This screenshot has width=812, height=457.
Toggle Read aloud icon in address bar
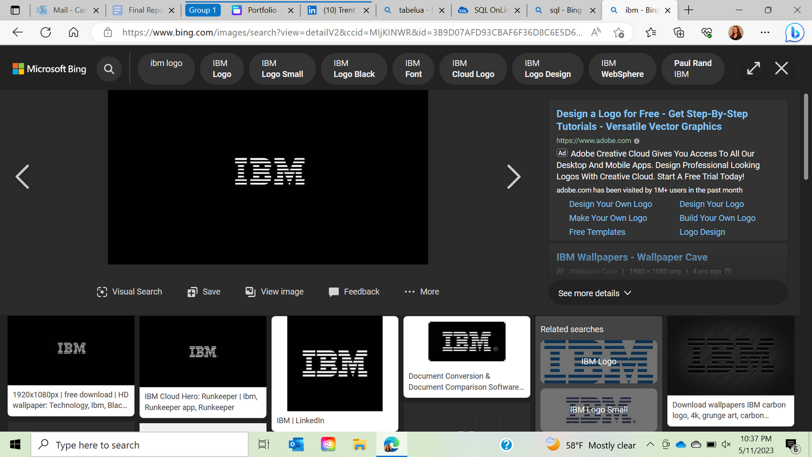pos(596,32)
